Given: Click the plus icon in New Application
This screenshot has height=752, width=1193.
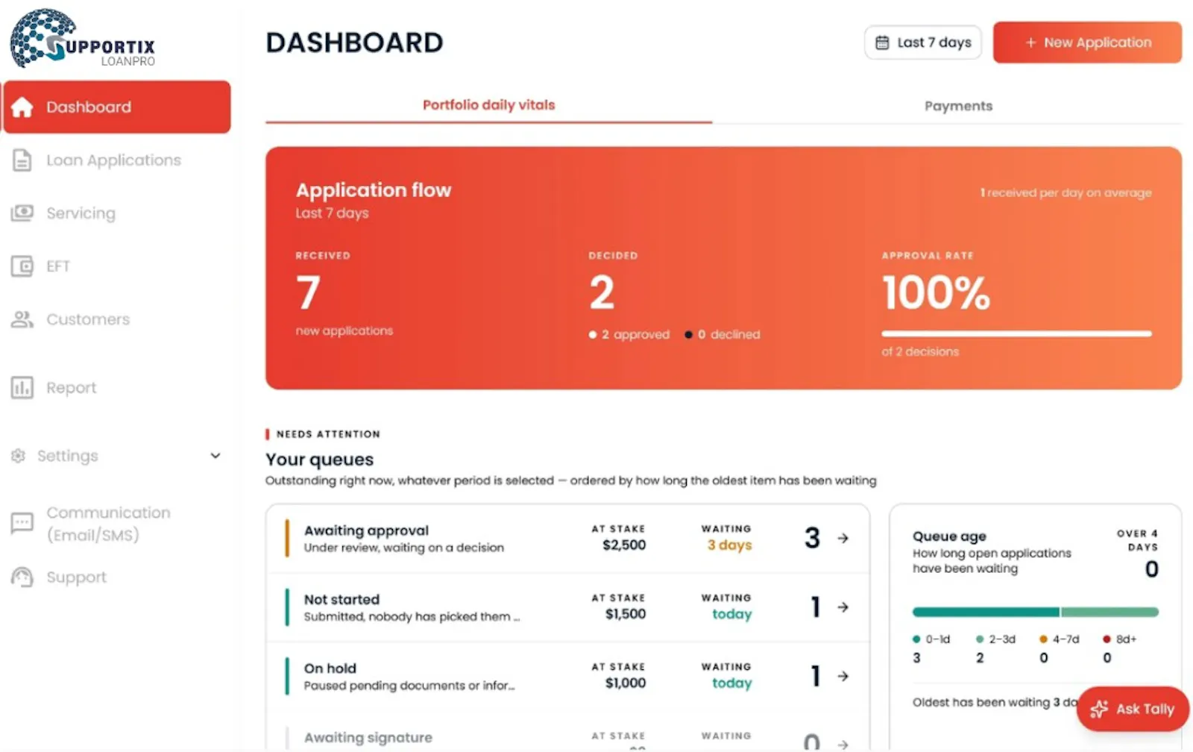Looking at the screenshot, I should 1030,43.
